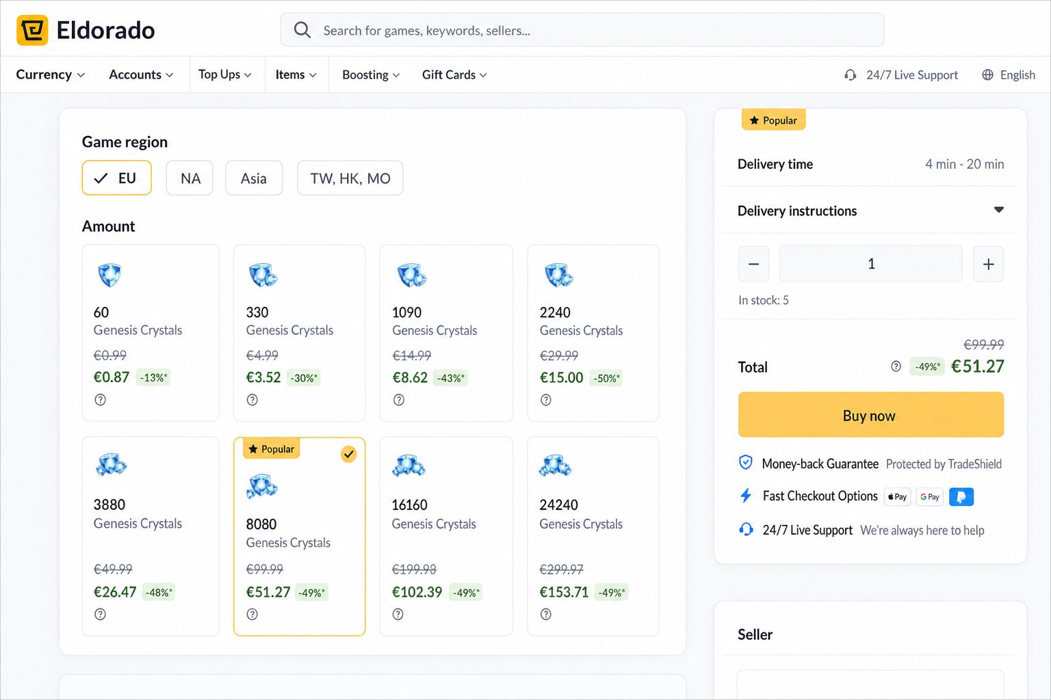Open the Items dropdown menu
Image resolution: width=1051 pixels, height=700 pixels.
pyautogui.click(x=296, y=75)
